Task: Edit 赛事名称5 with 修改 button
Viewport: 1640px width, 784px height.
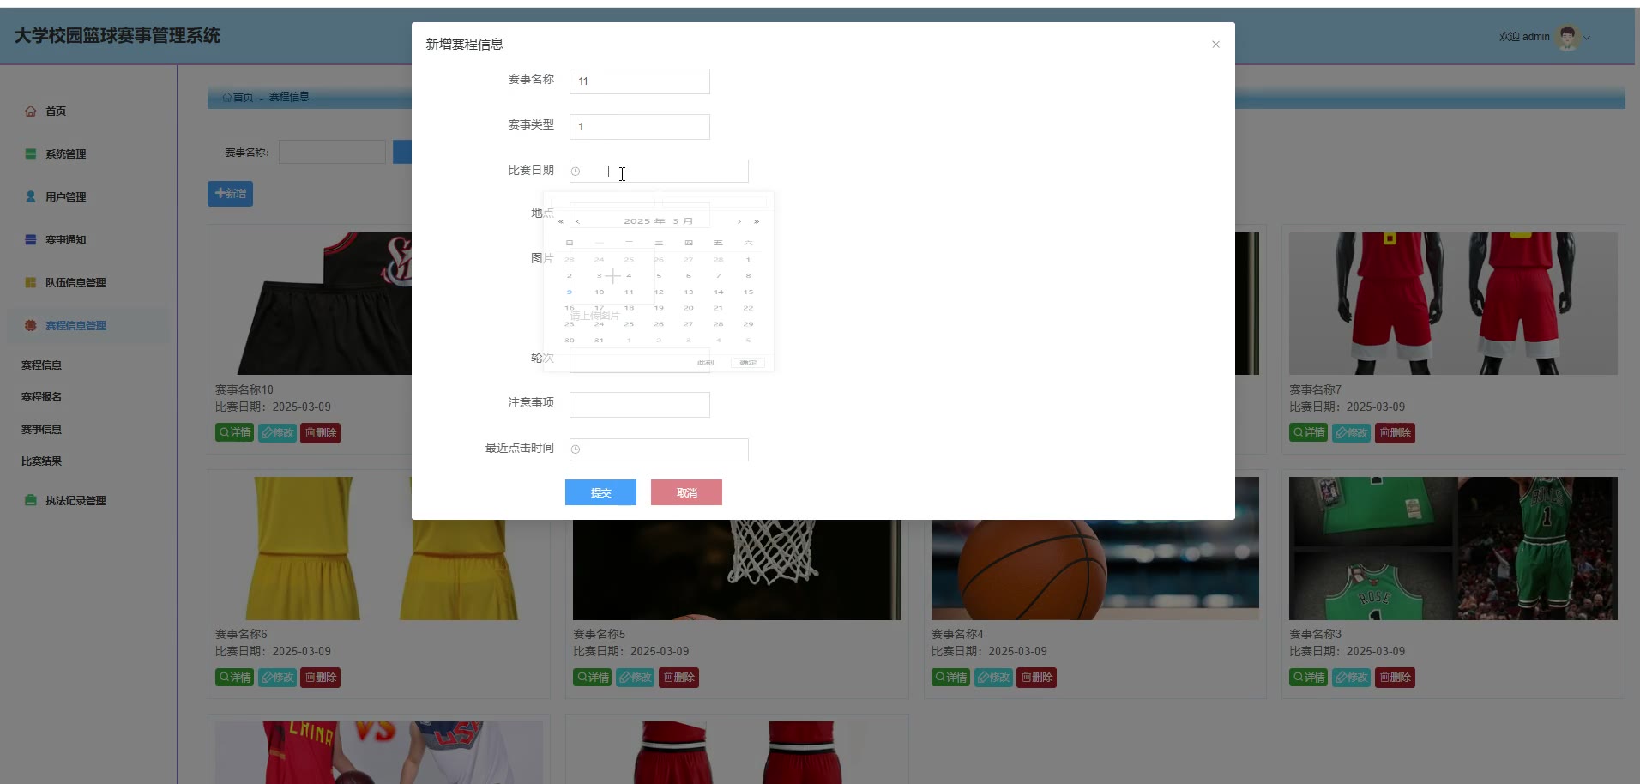Action: pyautogui.click(x=636, y=678)
